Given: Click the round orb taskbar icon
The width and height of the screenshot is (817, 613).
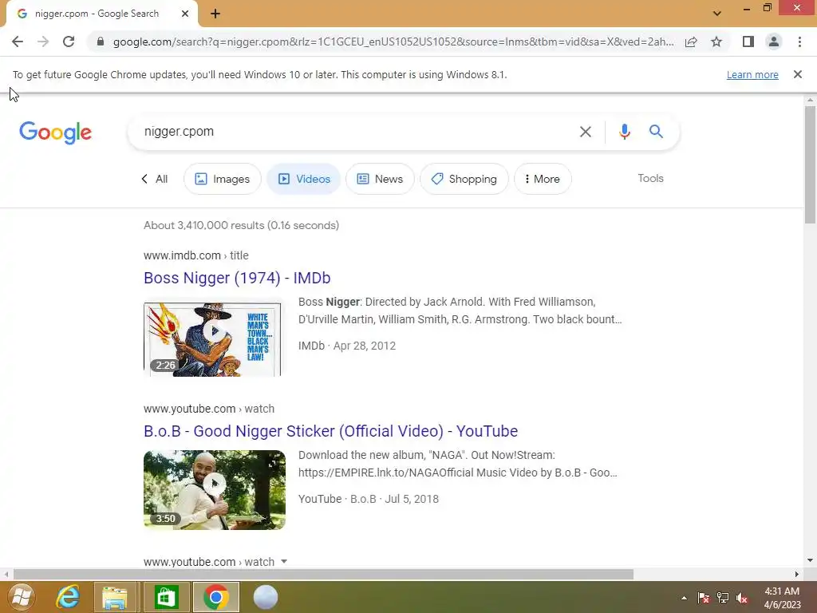Looking at the screenshot, I should point(265,597).
